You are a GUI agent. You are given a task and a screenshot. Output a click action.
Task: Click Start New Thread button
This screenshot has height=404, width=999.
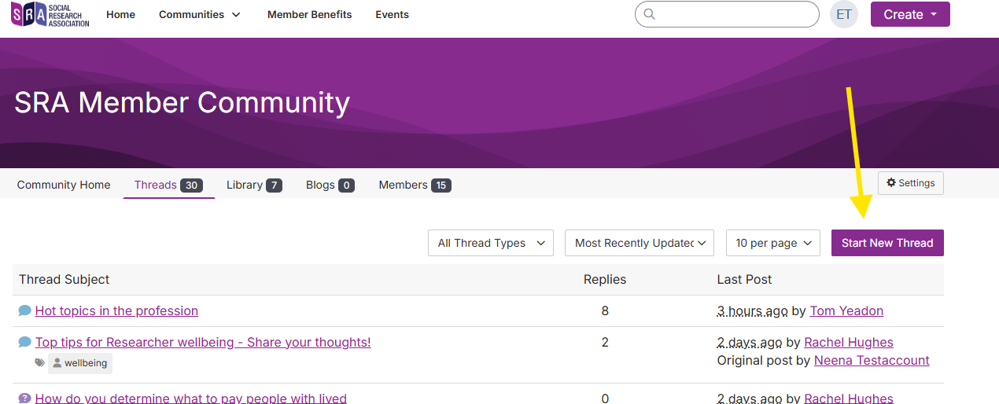pos(887,243)
